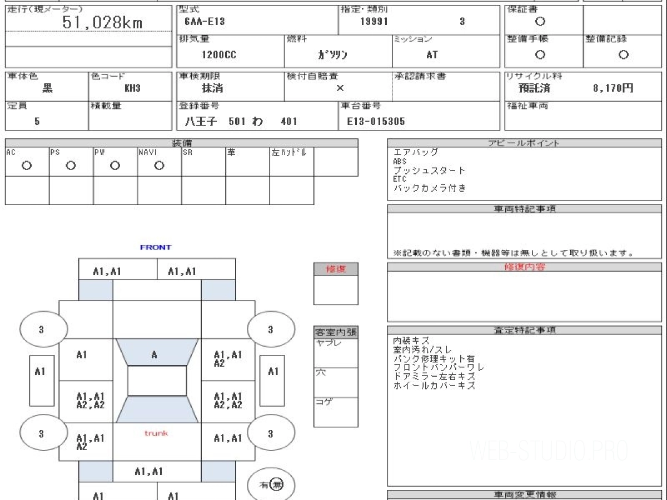This screenshot has width=667, height=500.
Task: Select the 積載量 label
Action: coord(106,105)
